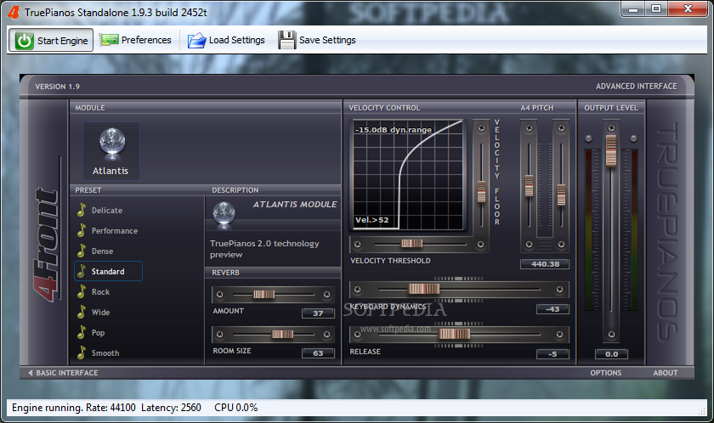Click the top knob of Velocity Floor slider
This screenshot has height=423, width=714.
pos(481,128)
